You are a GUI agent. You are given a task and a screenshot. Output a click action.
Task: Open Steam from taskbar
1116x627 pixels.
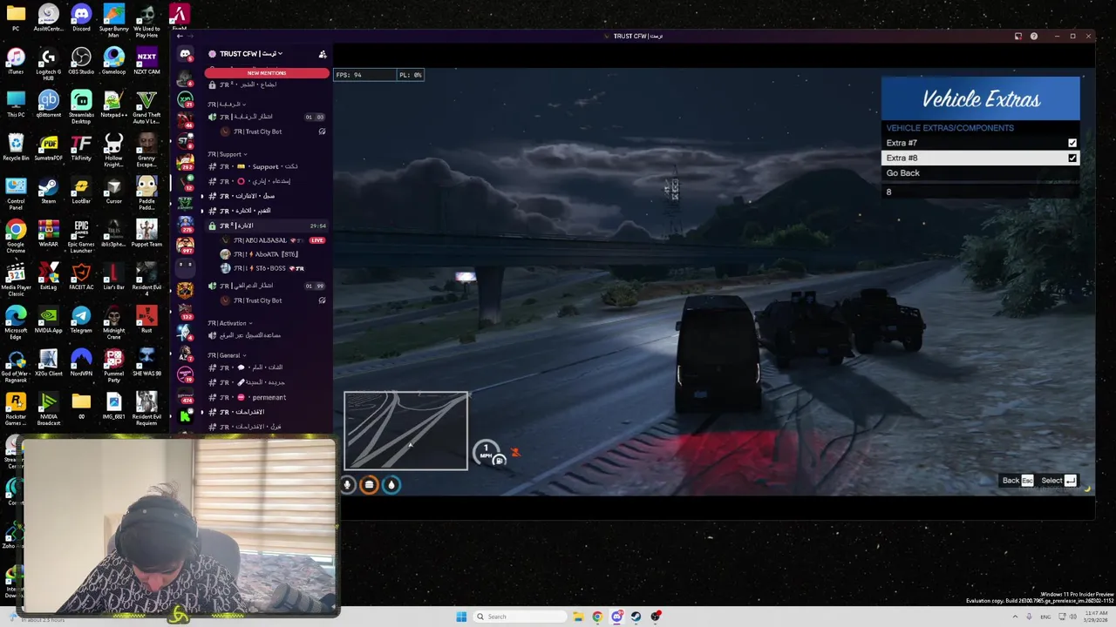tap(636, 617)
